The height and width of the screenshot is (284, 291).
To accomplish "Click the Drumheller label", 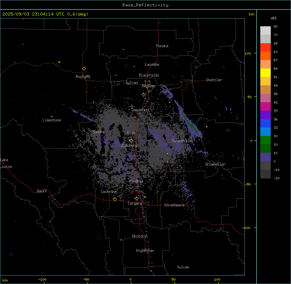I will (215, 164).
